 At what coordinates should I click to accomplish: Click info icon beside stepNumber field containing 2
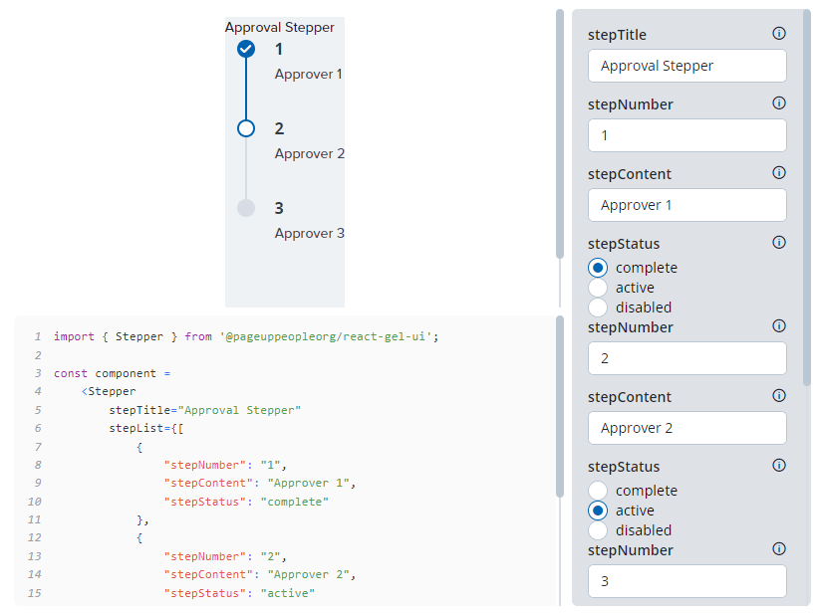point(779,326)
